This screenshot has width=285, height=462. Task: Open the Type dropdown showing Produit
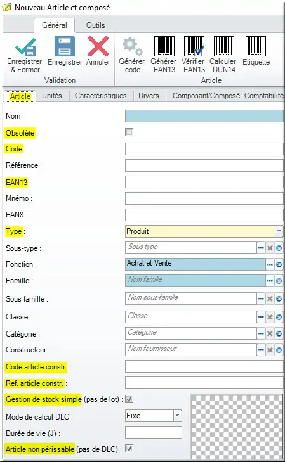279,231
